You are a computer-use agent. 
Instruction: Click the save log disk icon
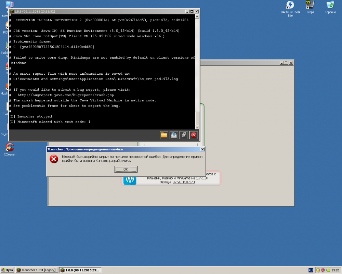click(x=174, y=135)
